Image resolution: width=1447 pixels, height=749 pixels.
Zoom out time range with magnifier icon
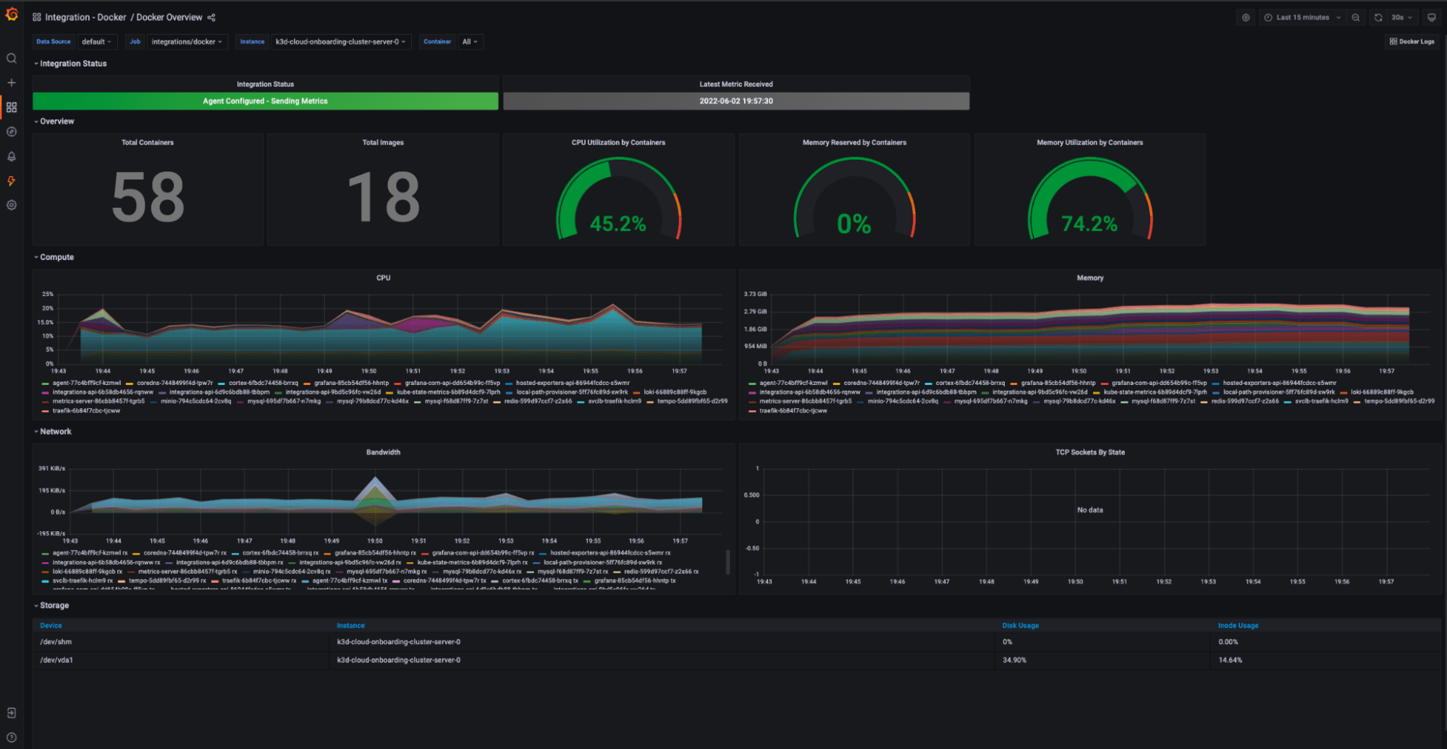1355,17
